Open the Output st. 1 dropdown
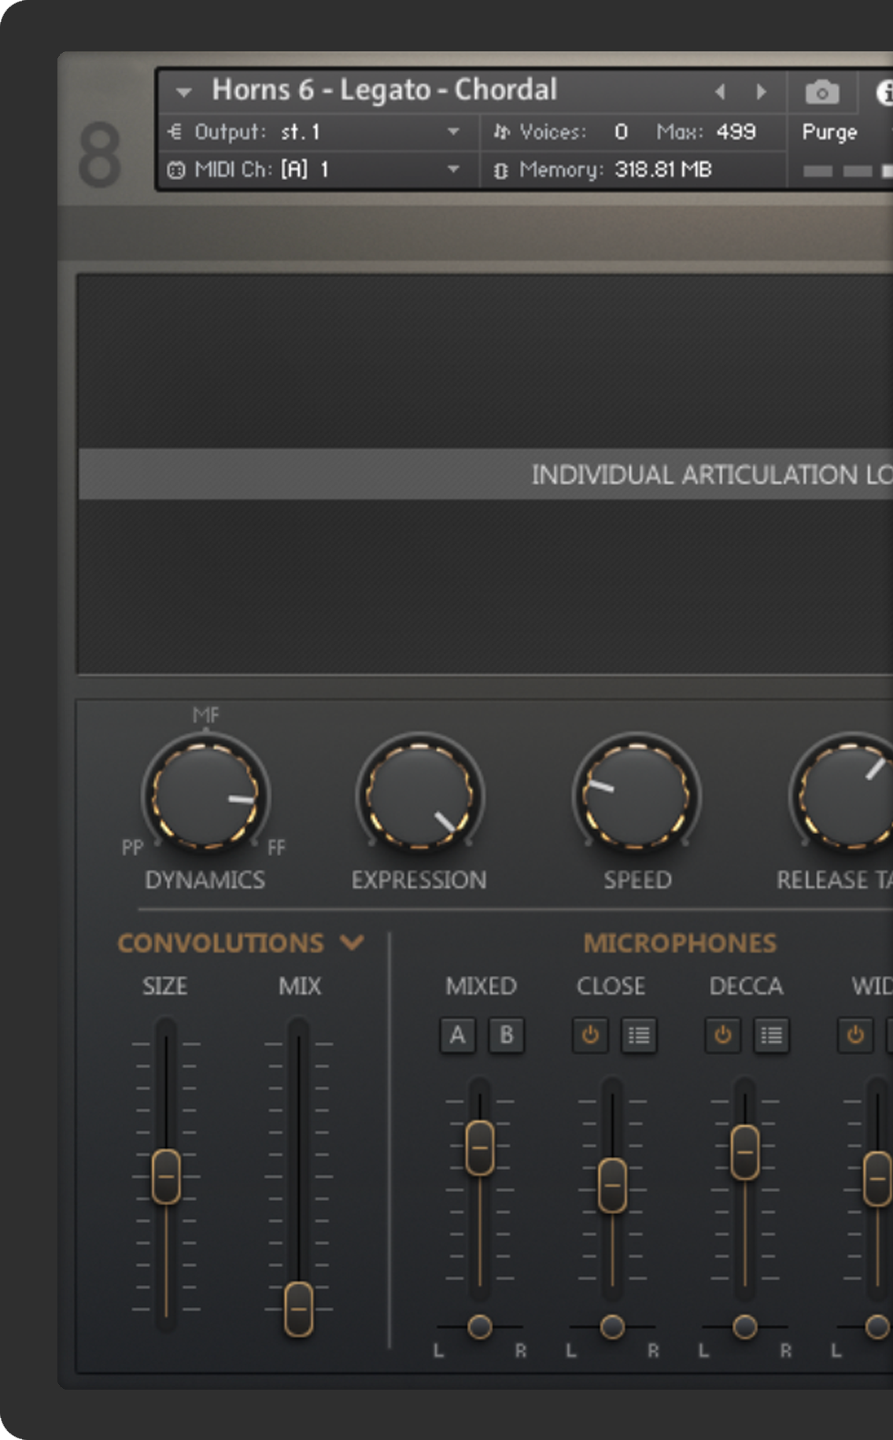Viewport: 893px width, 1440px height. (x=453, y=131)
